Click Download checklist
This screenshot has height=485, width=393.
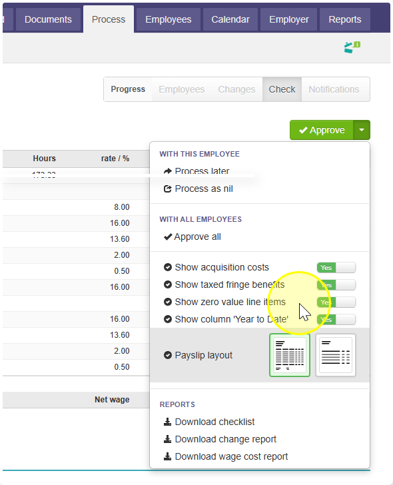[x=214, y=422]
